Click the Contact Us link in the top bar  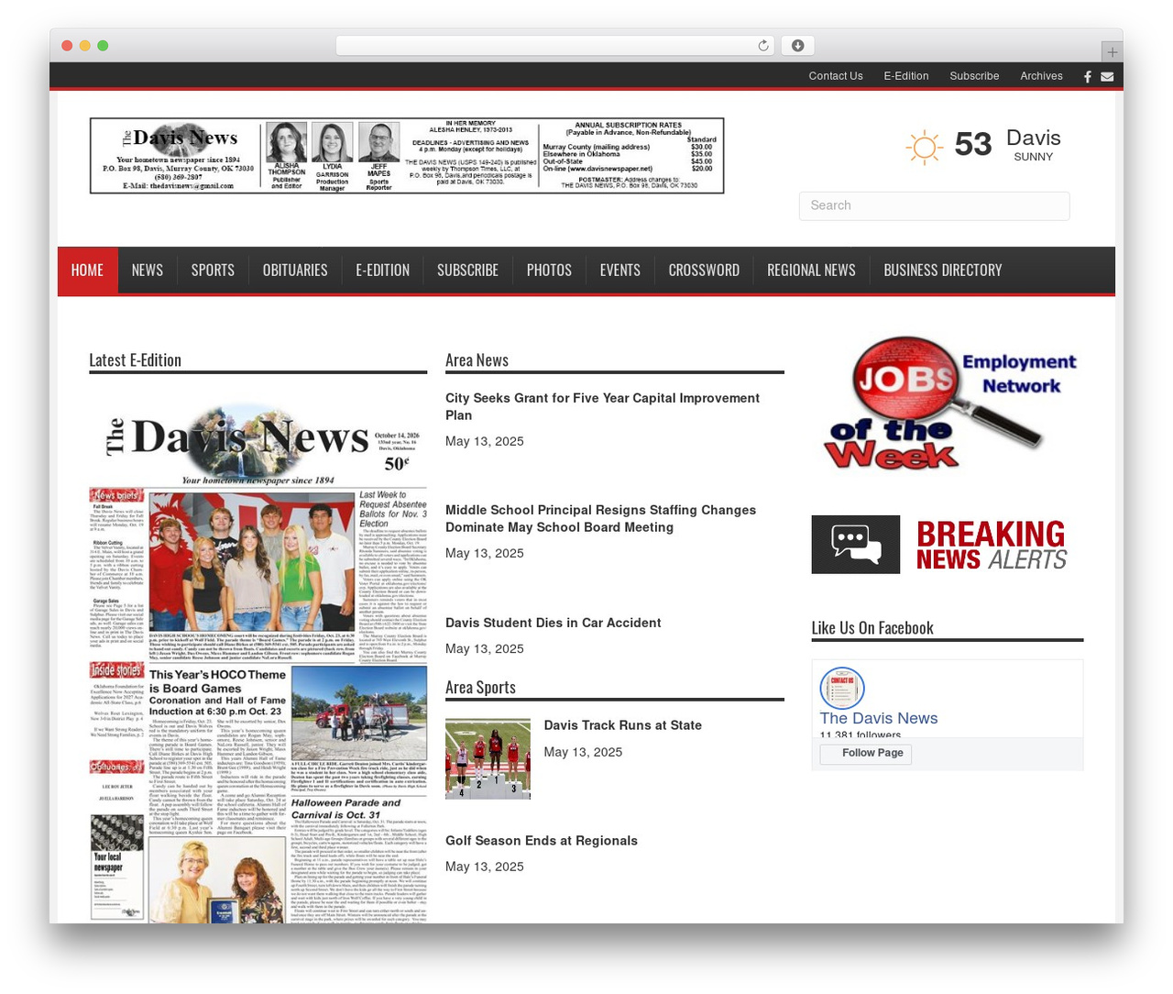coord(836,76)
